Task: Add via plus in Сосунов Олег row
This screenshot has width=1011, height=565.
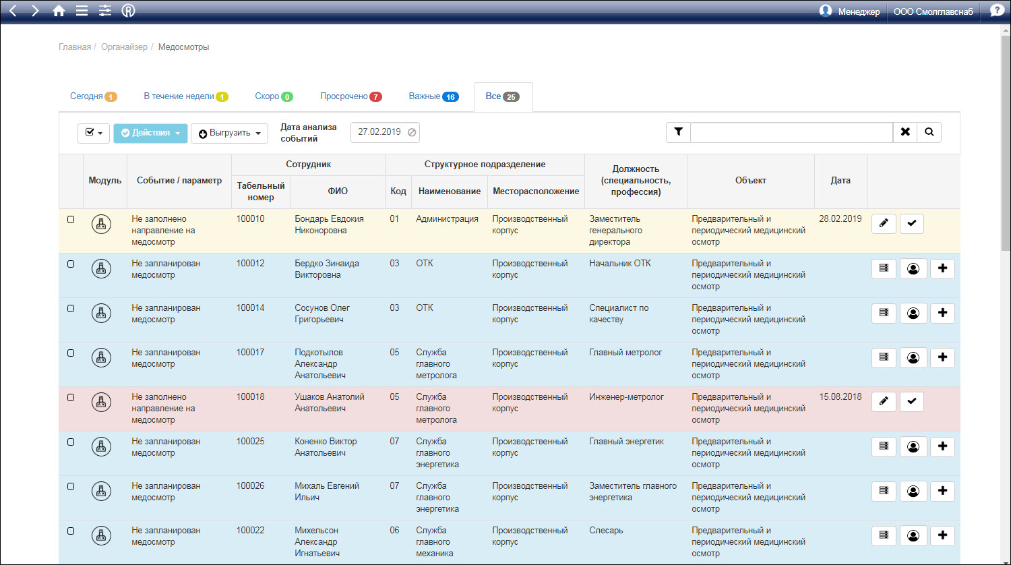Action: click(x=942, y=313)
